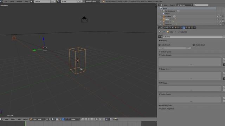This screenshot has width=225, height=126.
Task: Open the Render Layers properties tab
Action: click(167, 28)
